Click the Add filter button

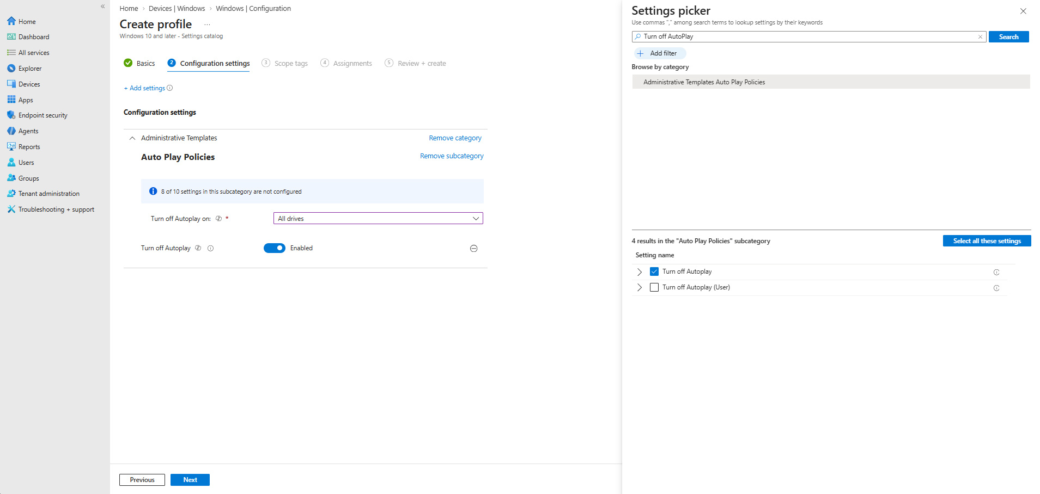coord(660,53)
